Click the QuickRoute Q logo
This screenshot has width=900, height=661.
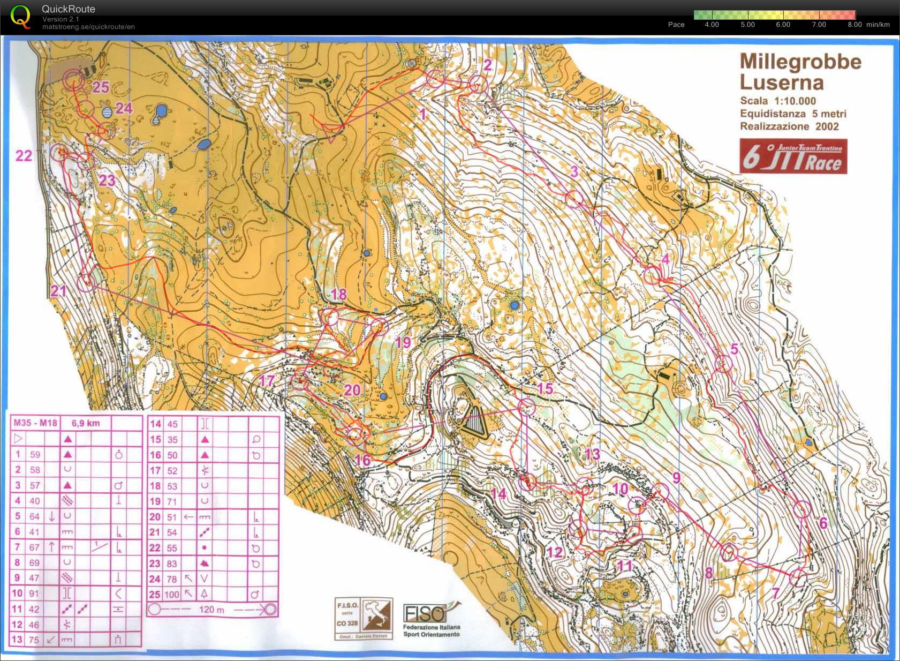20,16
